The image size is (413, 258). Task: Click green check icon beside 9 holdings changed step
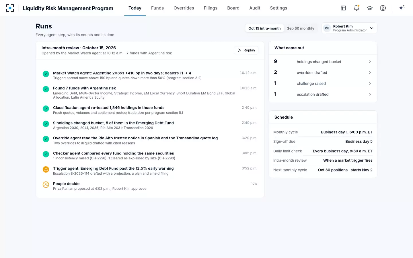coord(46,124)
